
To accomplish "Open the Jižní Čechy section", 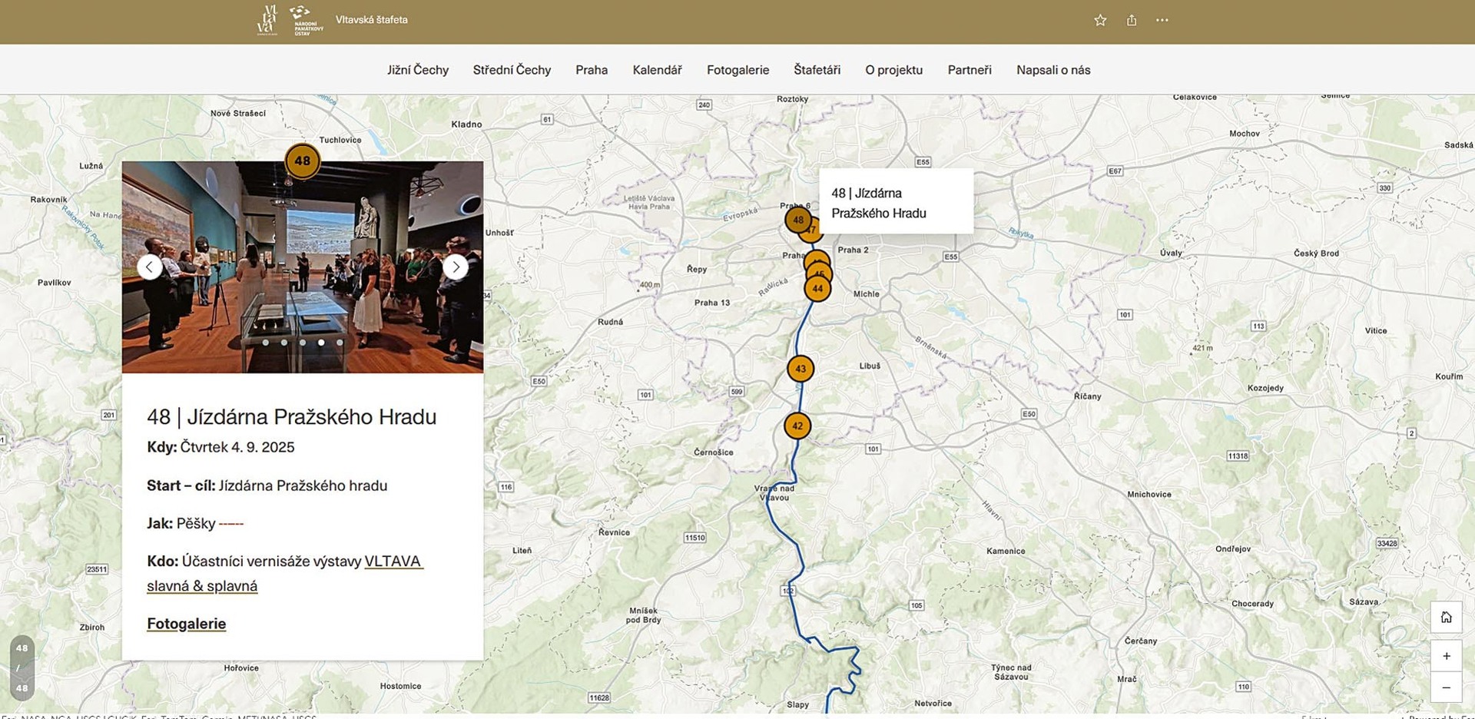I will 417,70.
